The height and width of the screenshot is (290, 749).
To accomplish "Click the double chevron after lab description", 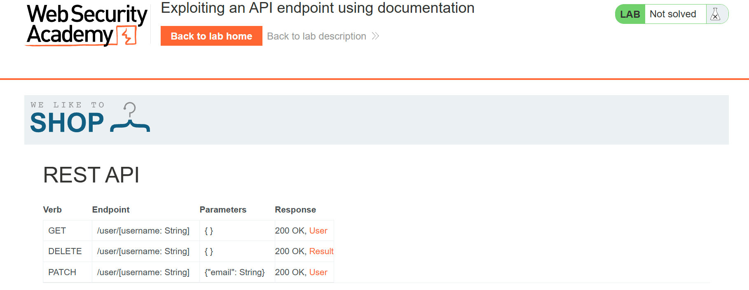I will pos(375,36).
